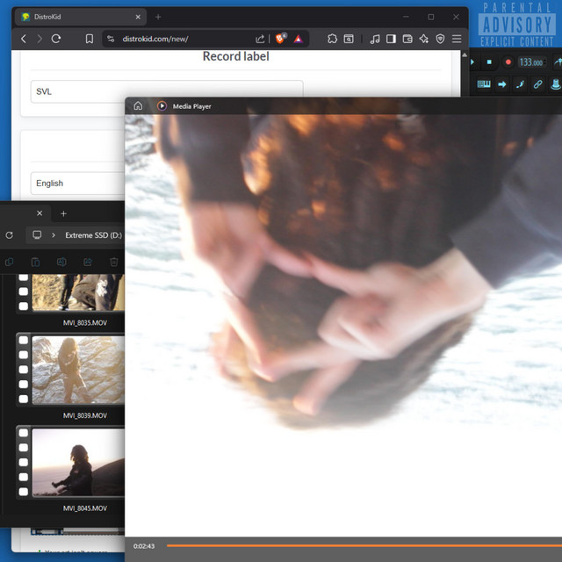Click Extreme SSD (D:) breadcrumb

[x=94, y=235]
